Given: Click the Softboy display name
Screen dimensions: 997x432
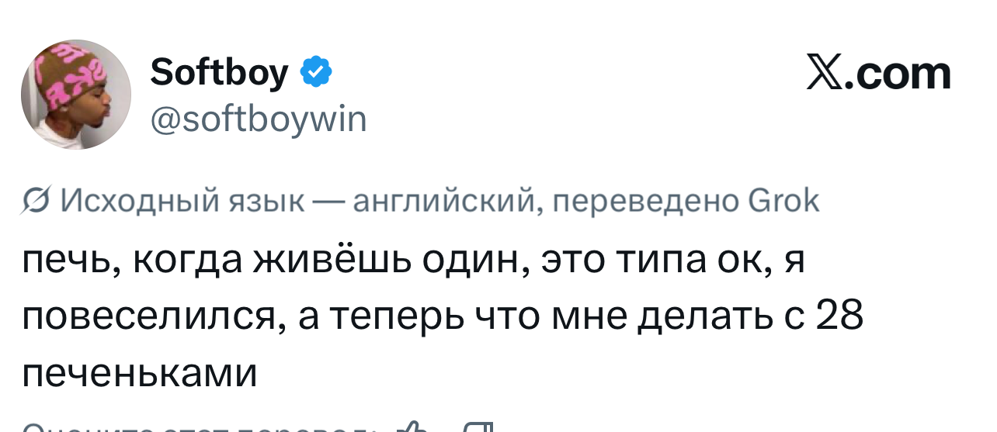Looking at the screenshot, I should click(x=219, y=73).
